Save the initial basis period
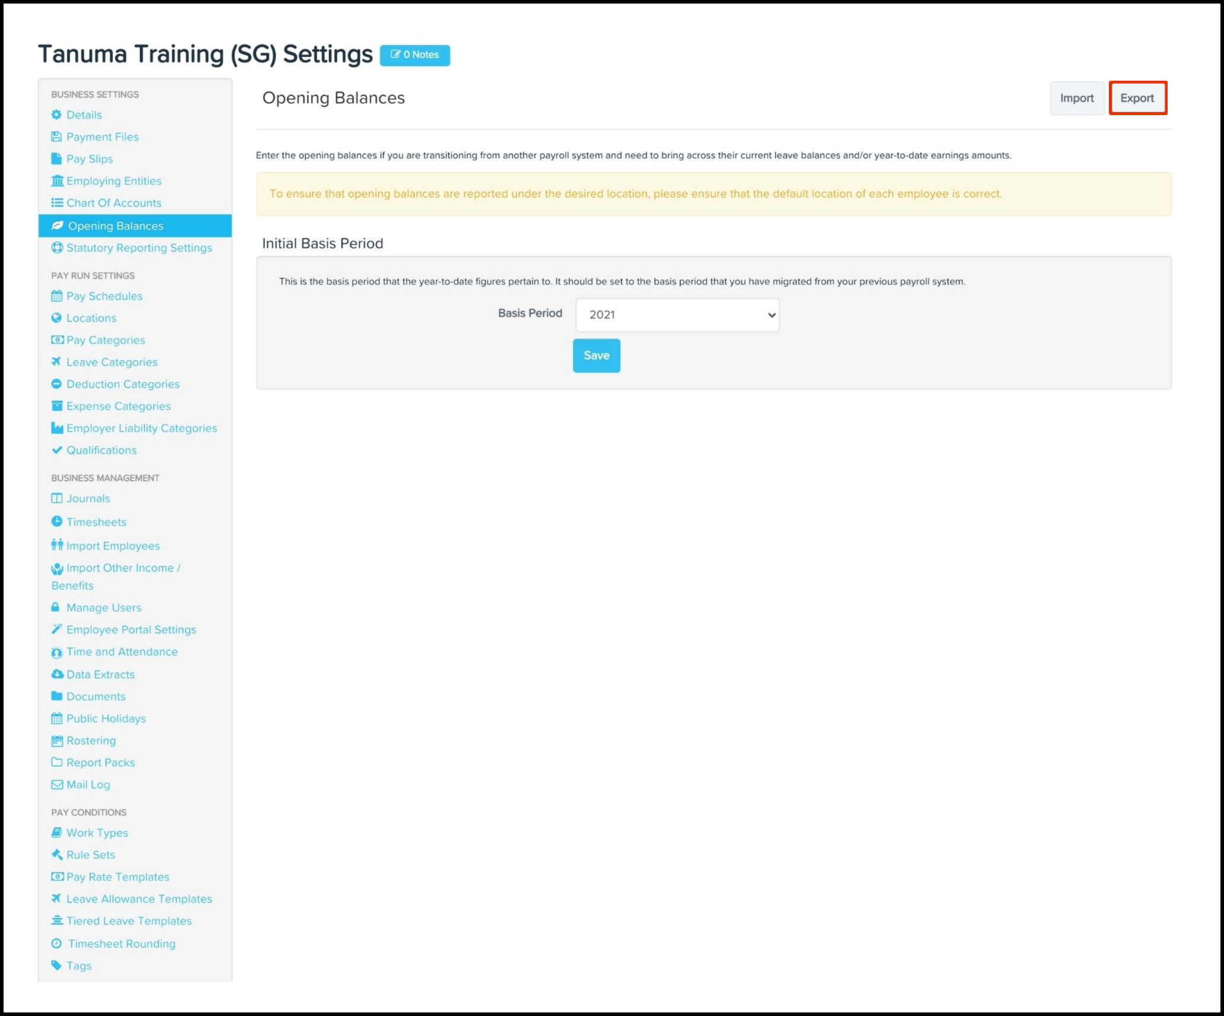 pyautogui.click(x=596, y=355)
